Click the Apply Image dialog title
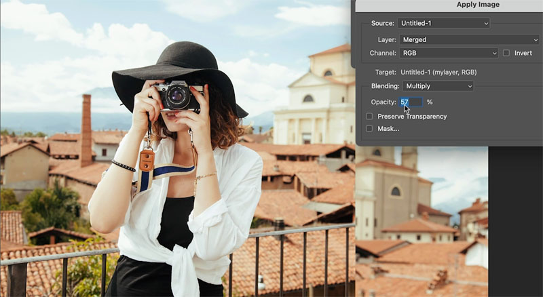This screenshot has height=297, width=543. point(478,5)
